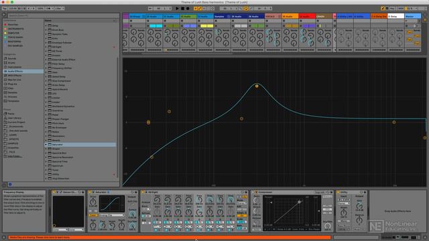Open Saturator curve type dropdown
The height and width of the screenshot is (241, 429).
tap(112, 216)
